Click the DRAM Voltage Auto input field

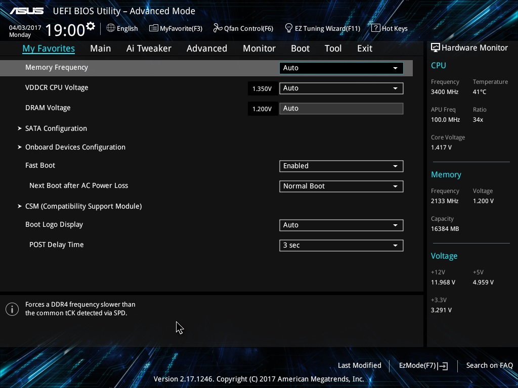(x=341, y=109)
